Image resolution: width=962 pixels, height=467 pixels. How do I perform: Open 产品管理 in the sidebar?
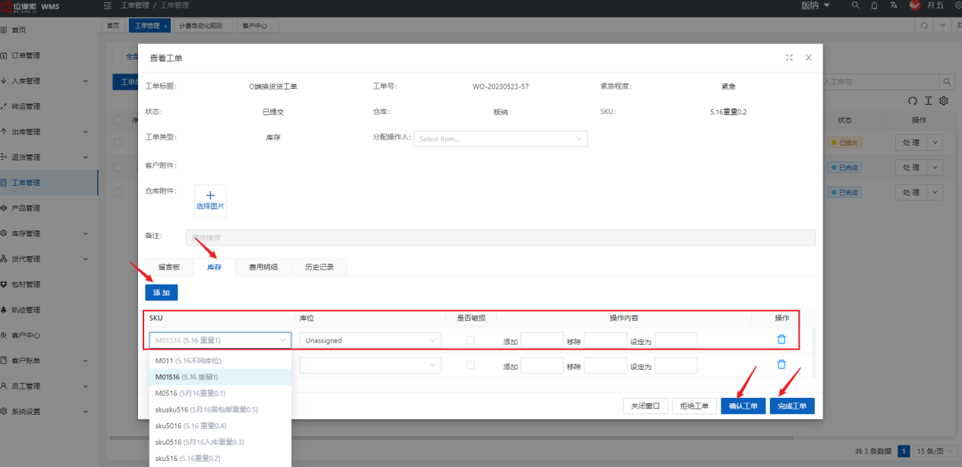tap(26, 208)
